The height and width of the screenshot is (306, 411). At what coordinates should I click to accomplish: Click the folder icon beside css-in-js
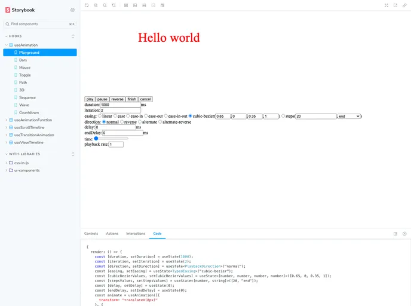click(11, 163)
